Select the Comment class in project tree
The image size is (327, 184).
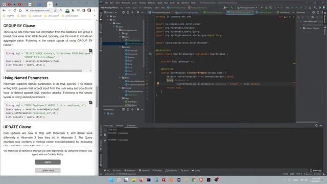point(131,54)
